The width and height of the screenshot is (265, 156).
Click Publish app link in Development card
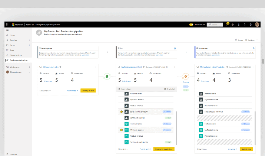point(72,91)
